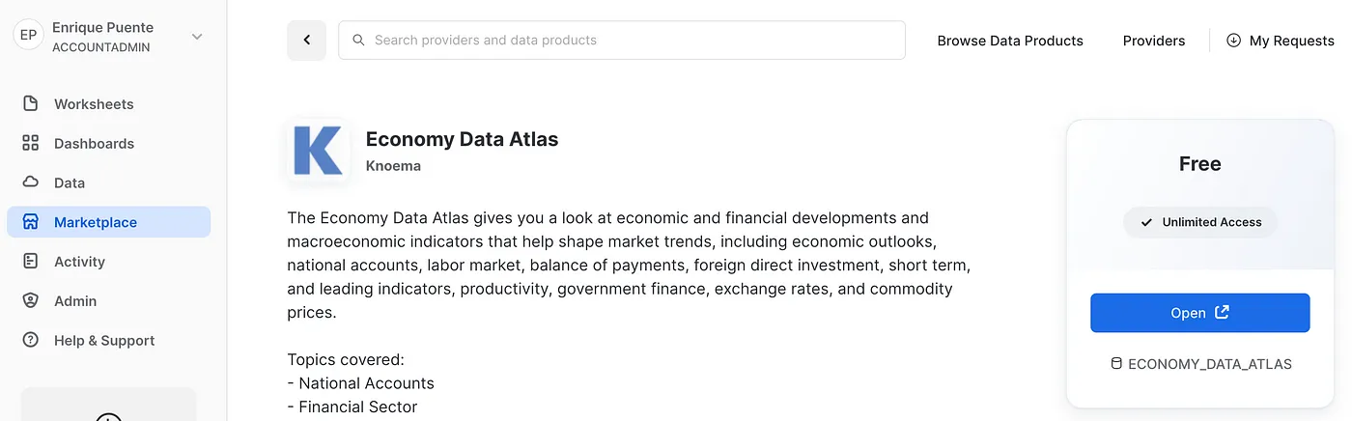
Task: Click the magnifier icon in search box
Action: click(x=358, y=41)
